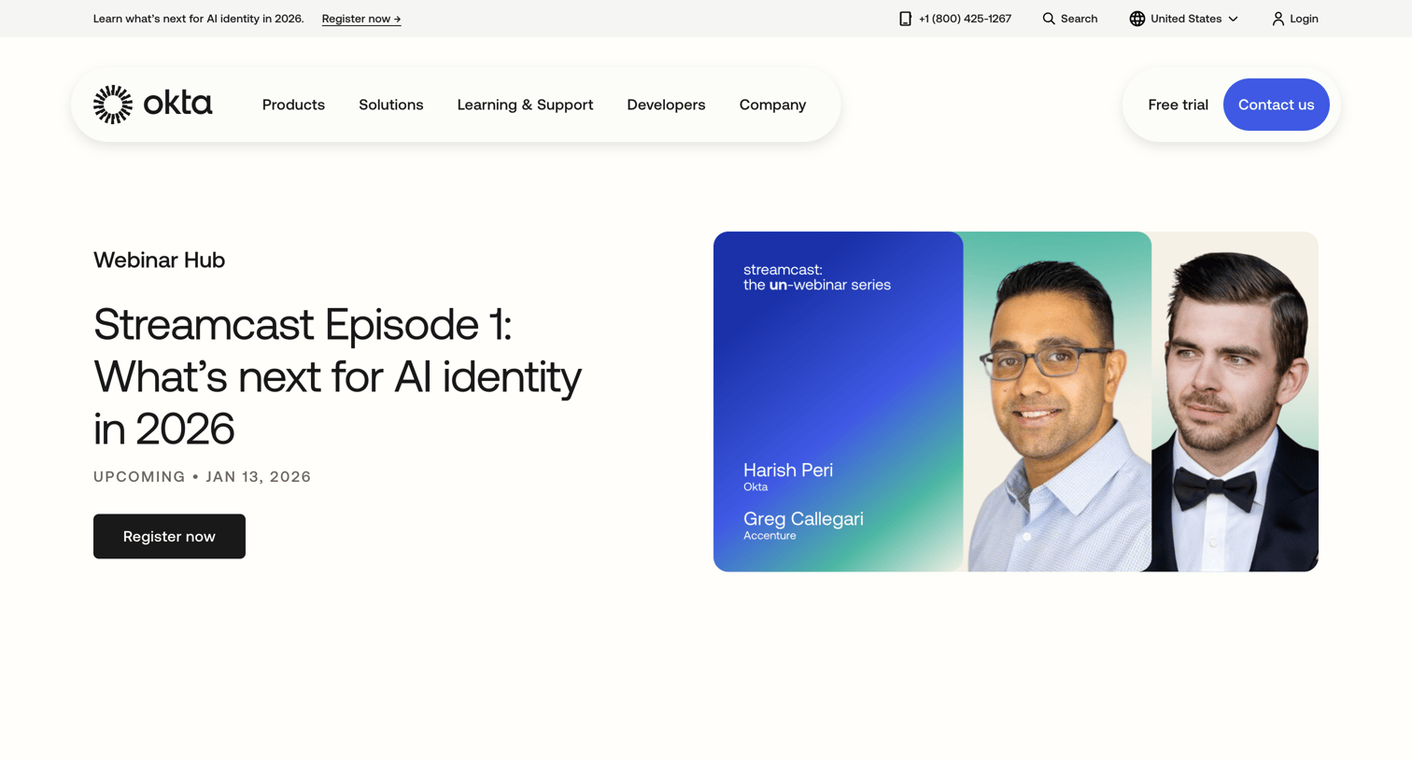This screenshot has height=760, width=1412.
Task: Click the Webinar Hub heading
Action: 159,260
